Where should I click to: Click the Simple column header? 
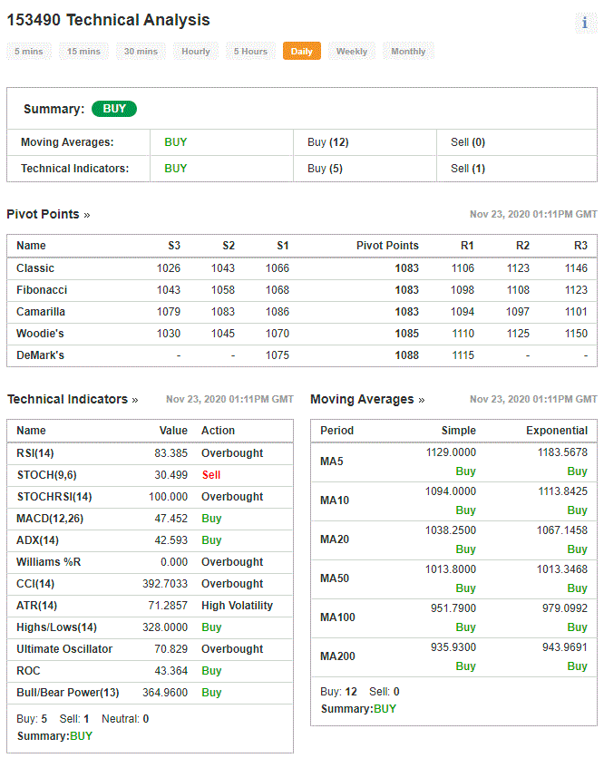(458, 431)
